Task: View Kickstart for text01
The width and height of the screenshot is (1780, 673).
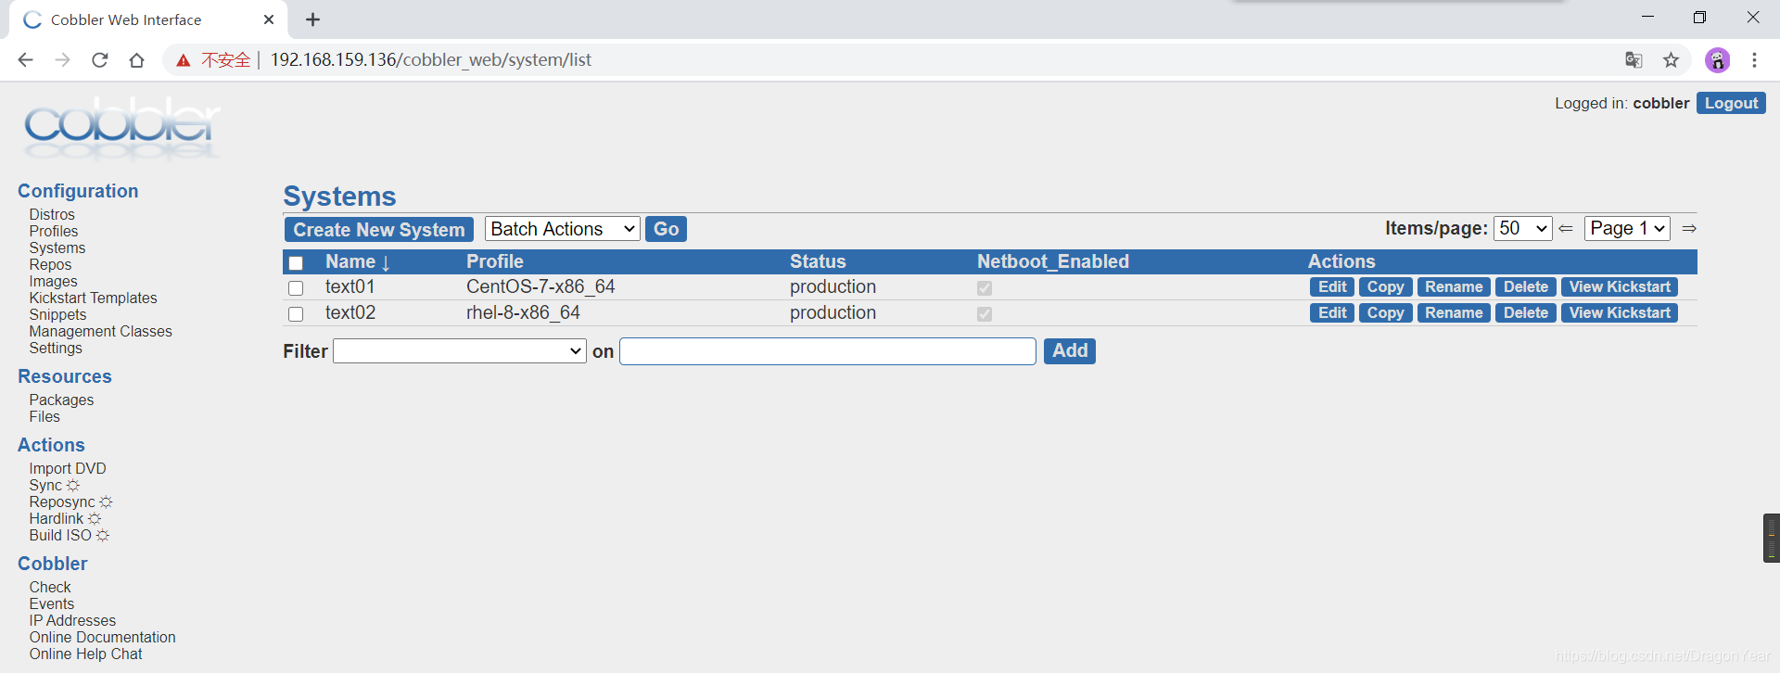Action: 1620,287
